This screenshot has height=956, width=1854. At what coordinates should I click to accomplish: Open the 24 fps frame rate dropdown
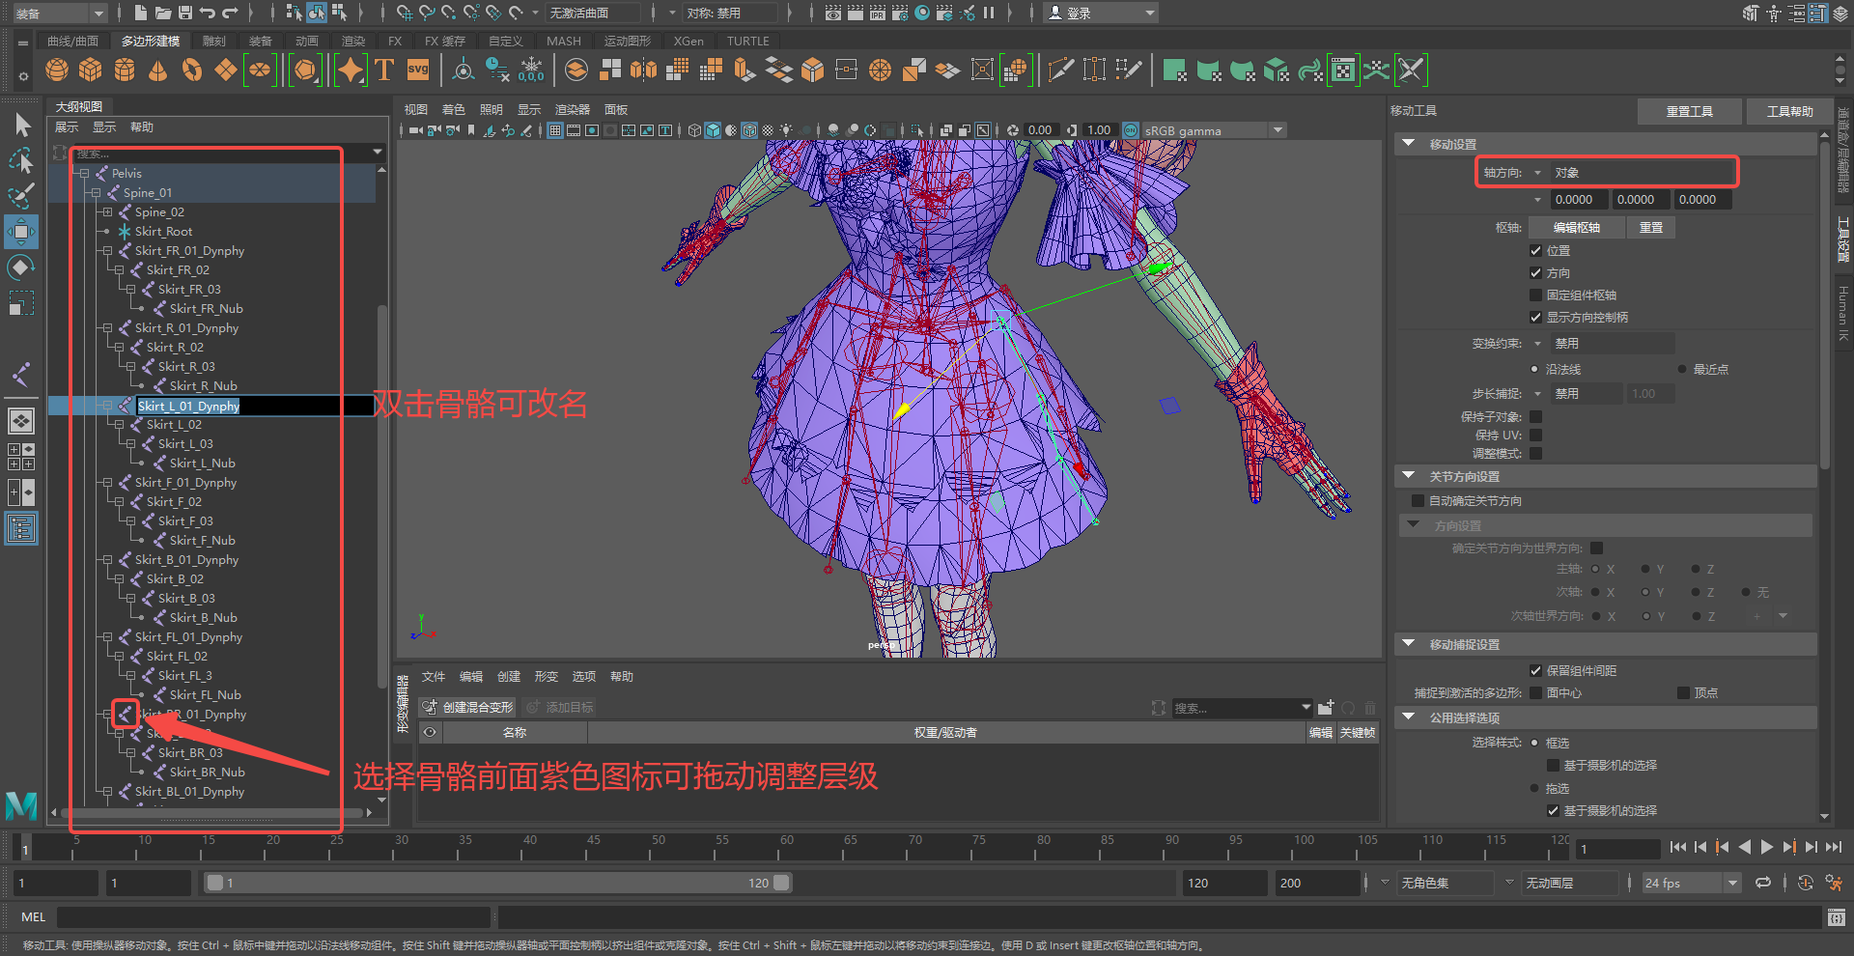point(1691,883)
